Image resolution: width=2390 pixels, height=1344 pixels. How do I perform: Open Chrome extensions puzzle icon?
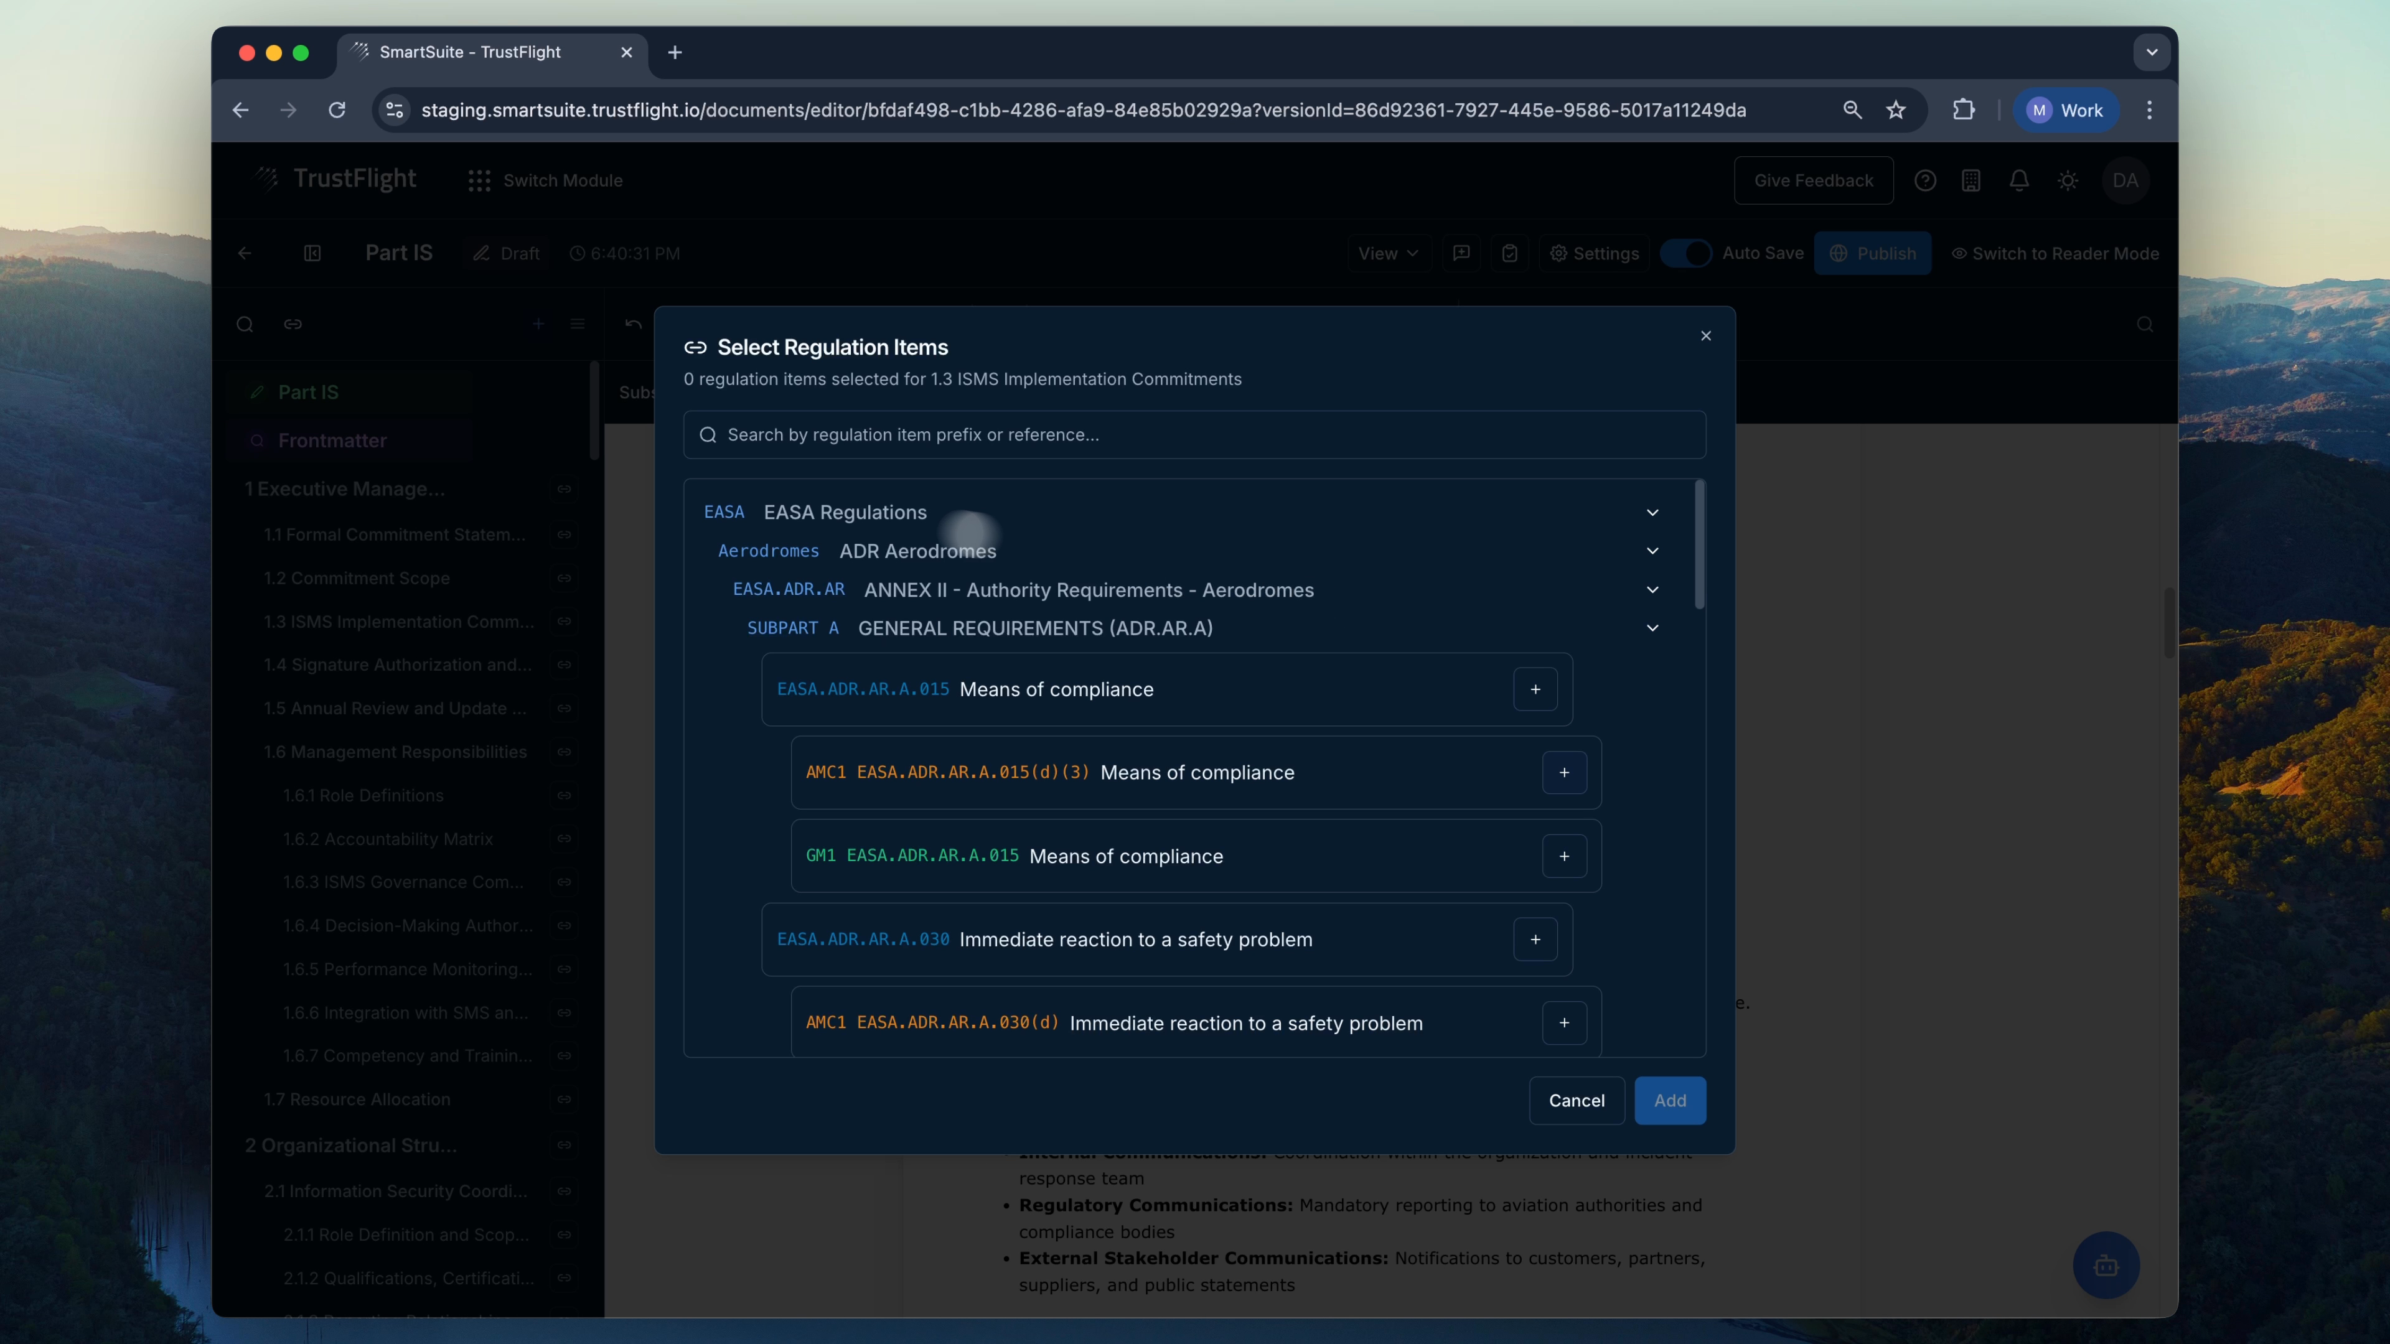(x=1963, y=110)
